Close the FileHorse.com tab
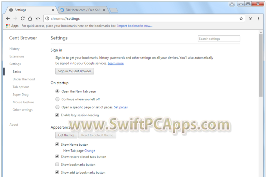 click(104, 10)
